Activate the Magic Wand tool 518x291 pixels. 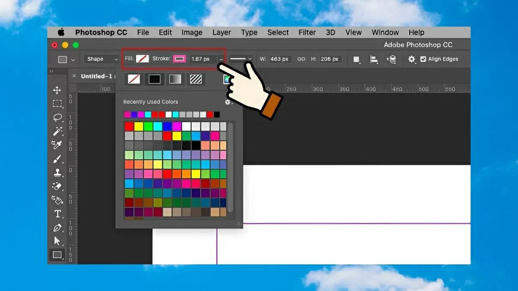[x=57, y=131]
